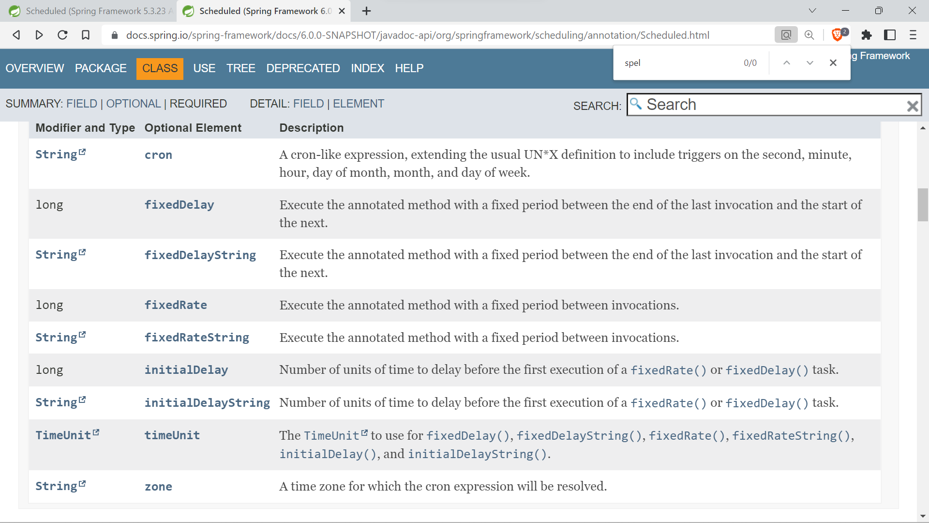929x523 pixels.
Task: Open the tab search dropdown
Action: click(812, 11)
